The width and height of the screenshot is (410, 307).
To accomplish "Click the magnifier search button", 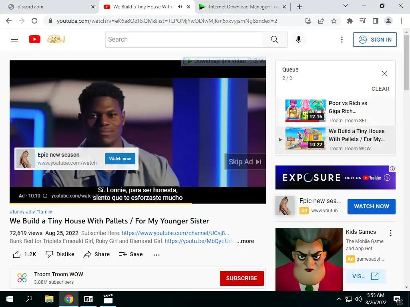I will pos(275,40).
